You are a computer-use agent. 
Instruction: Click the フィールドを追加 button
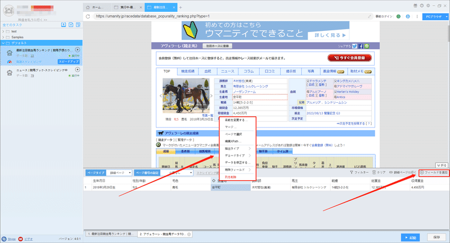(434, 173)
